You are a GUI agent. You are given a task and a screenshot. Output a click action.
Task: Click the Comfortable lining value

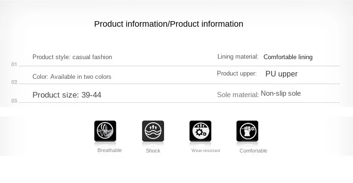click(288, 57)
